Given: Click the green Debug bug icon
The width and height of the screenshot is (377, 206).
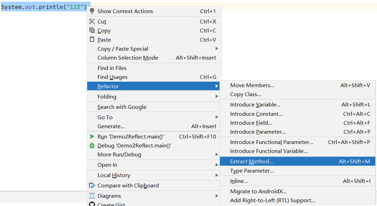Looking at the screenshot, I should point(92,145).
